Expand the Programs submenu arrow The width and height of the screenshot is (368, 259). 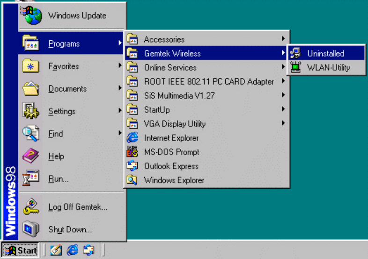pyautogui.click(x=120, y=43)
